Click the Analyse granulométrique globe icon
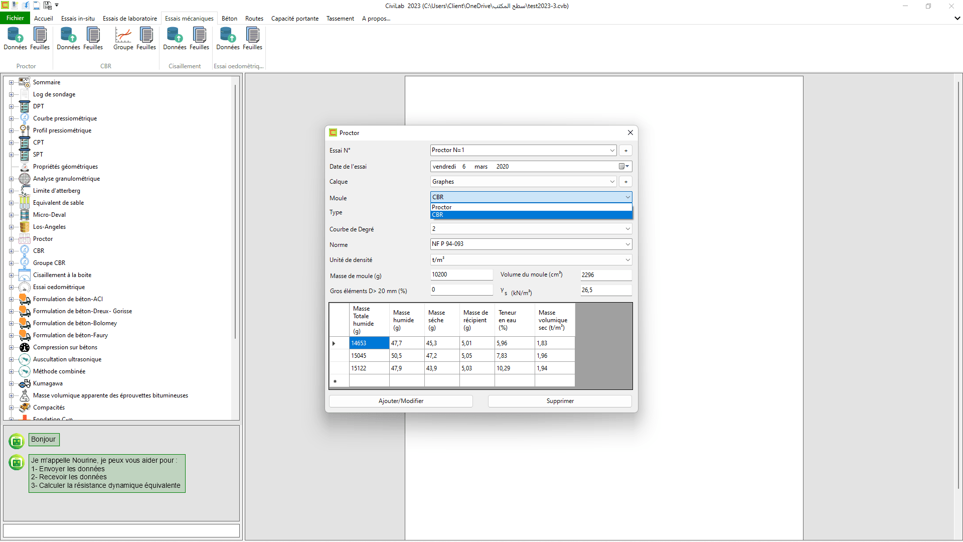 [x=25, y=179]
